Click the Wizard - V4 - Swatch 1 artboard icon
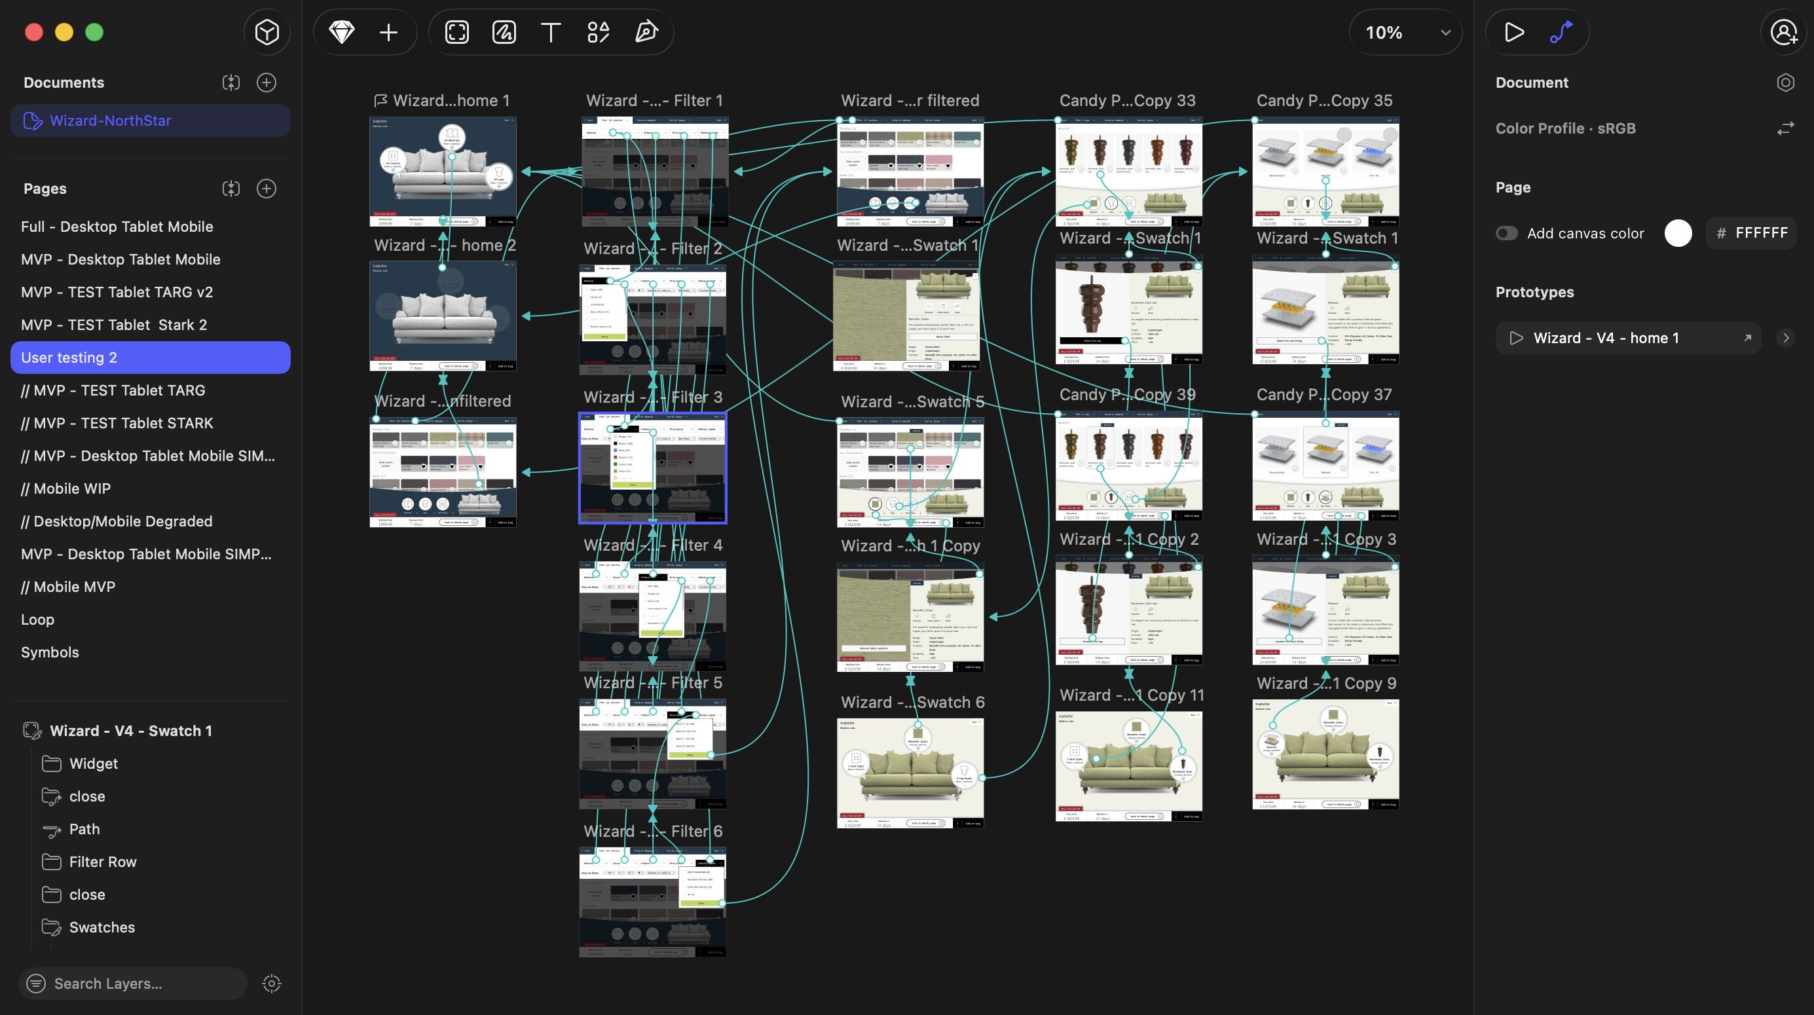The width and height of the screenshot is (1814, 1015). click(32, 730)
